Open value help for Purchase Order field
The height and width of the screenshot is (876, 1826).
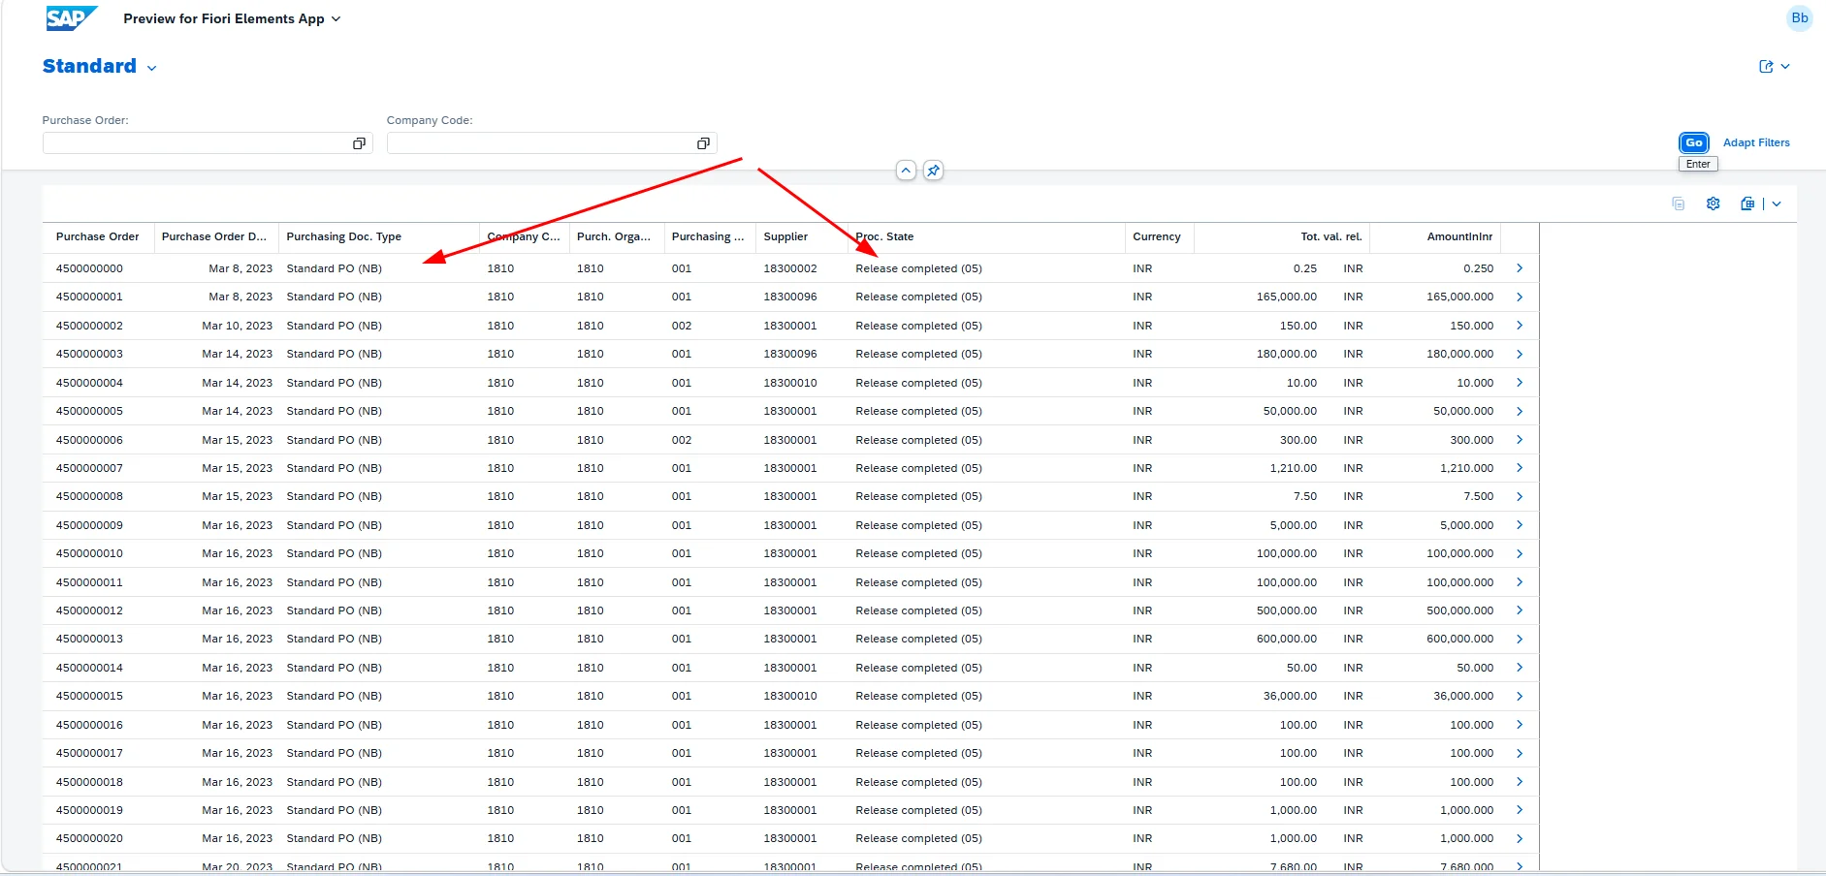[x=359, y=143]
